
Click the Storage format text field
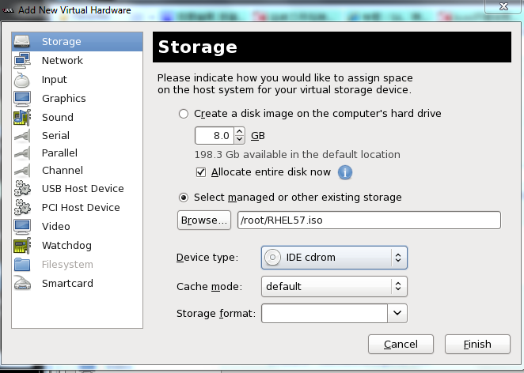[x=325, y=313]
